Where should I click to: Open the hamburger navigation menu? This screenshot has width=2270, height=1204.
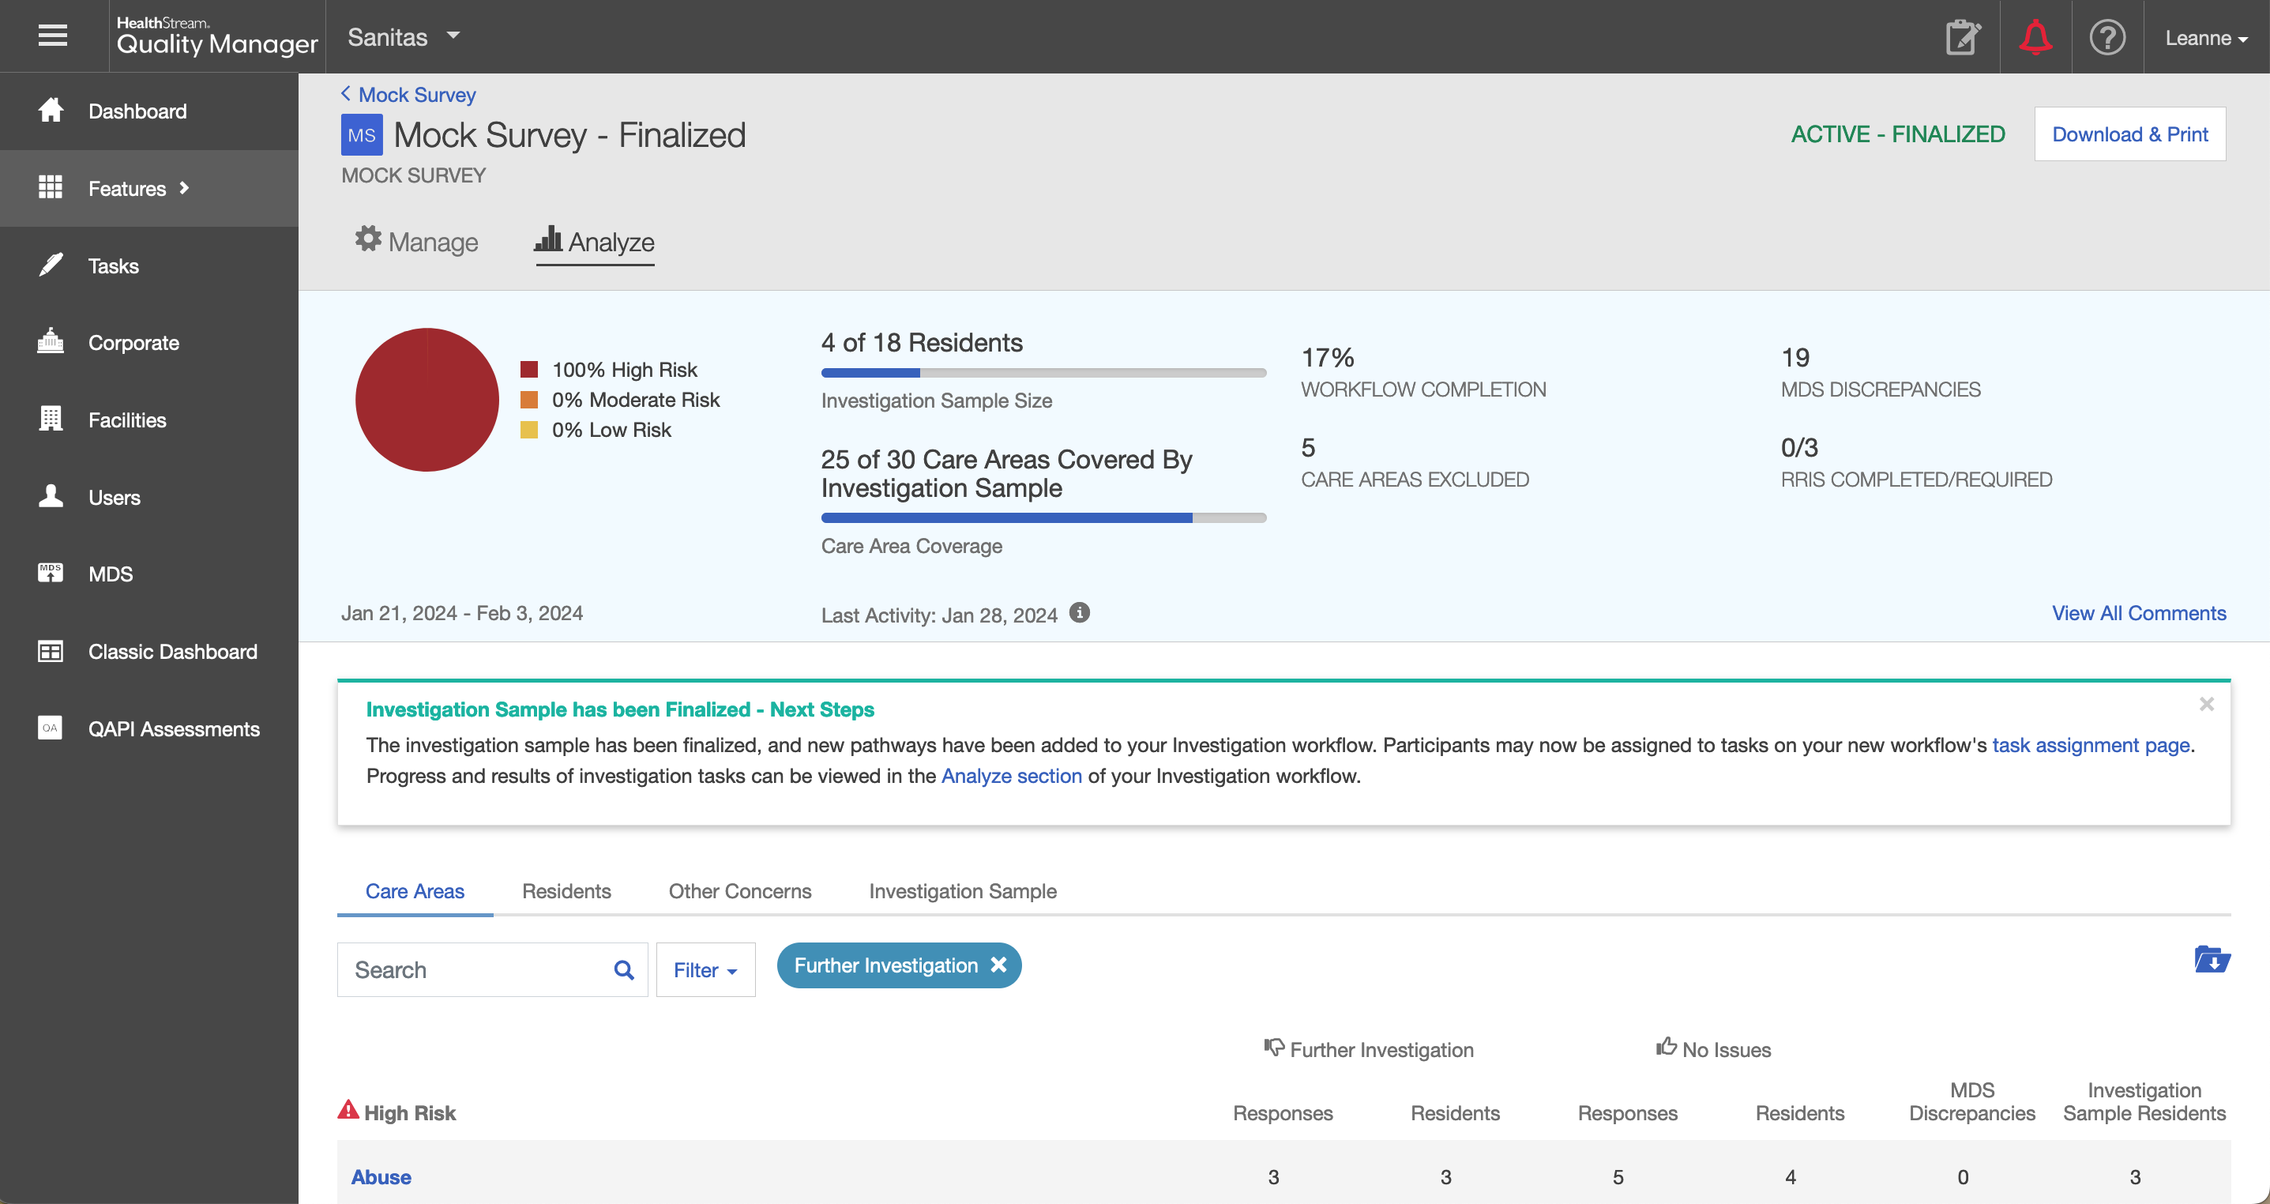point(52,36)
